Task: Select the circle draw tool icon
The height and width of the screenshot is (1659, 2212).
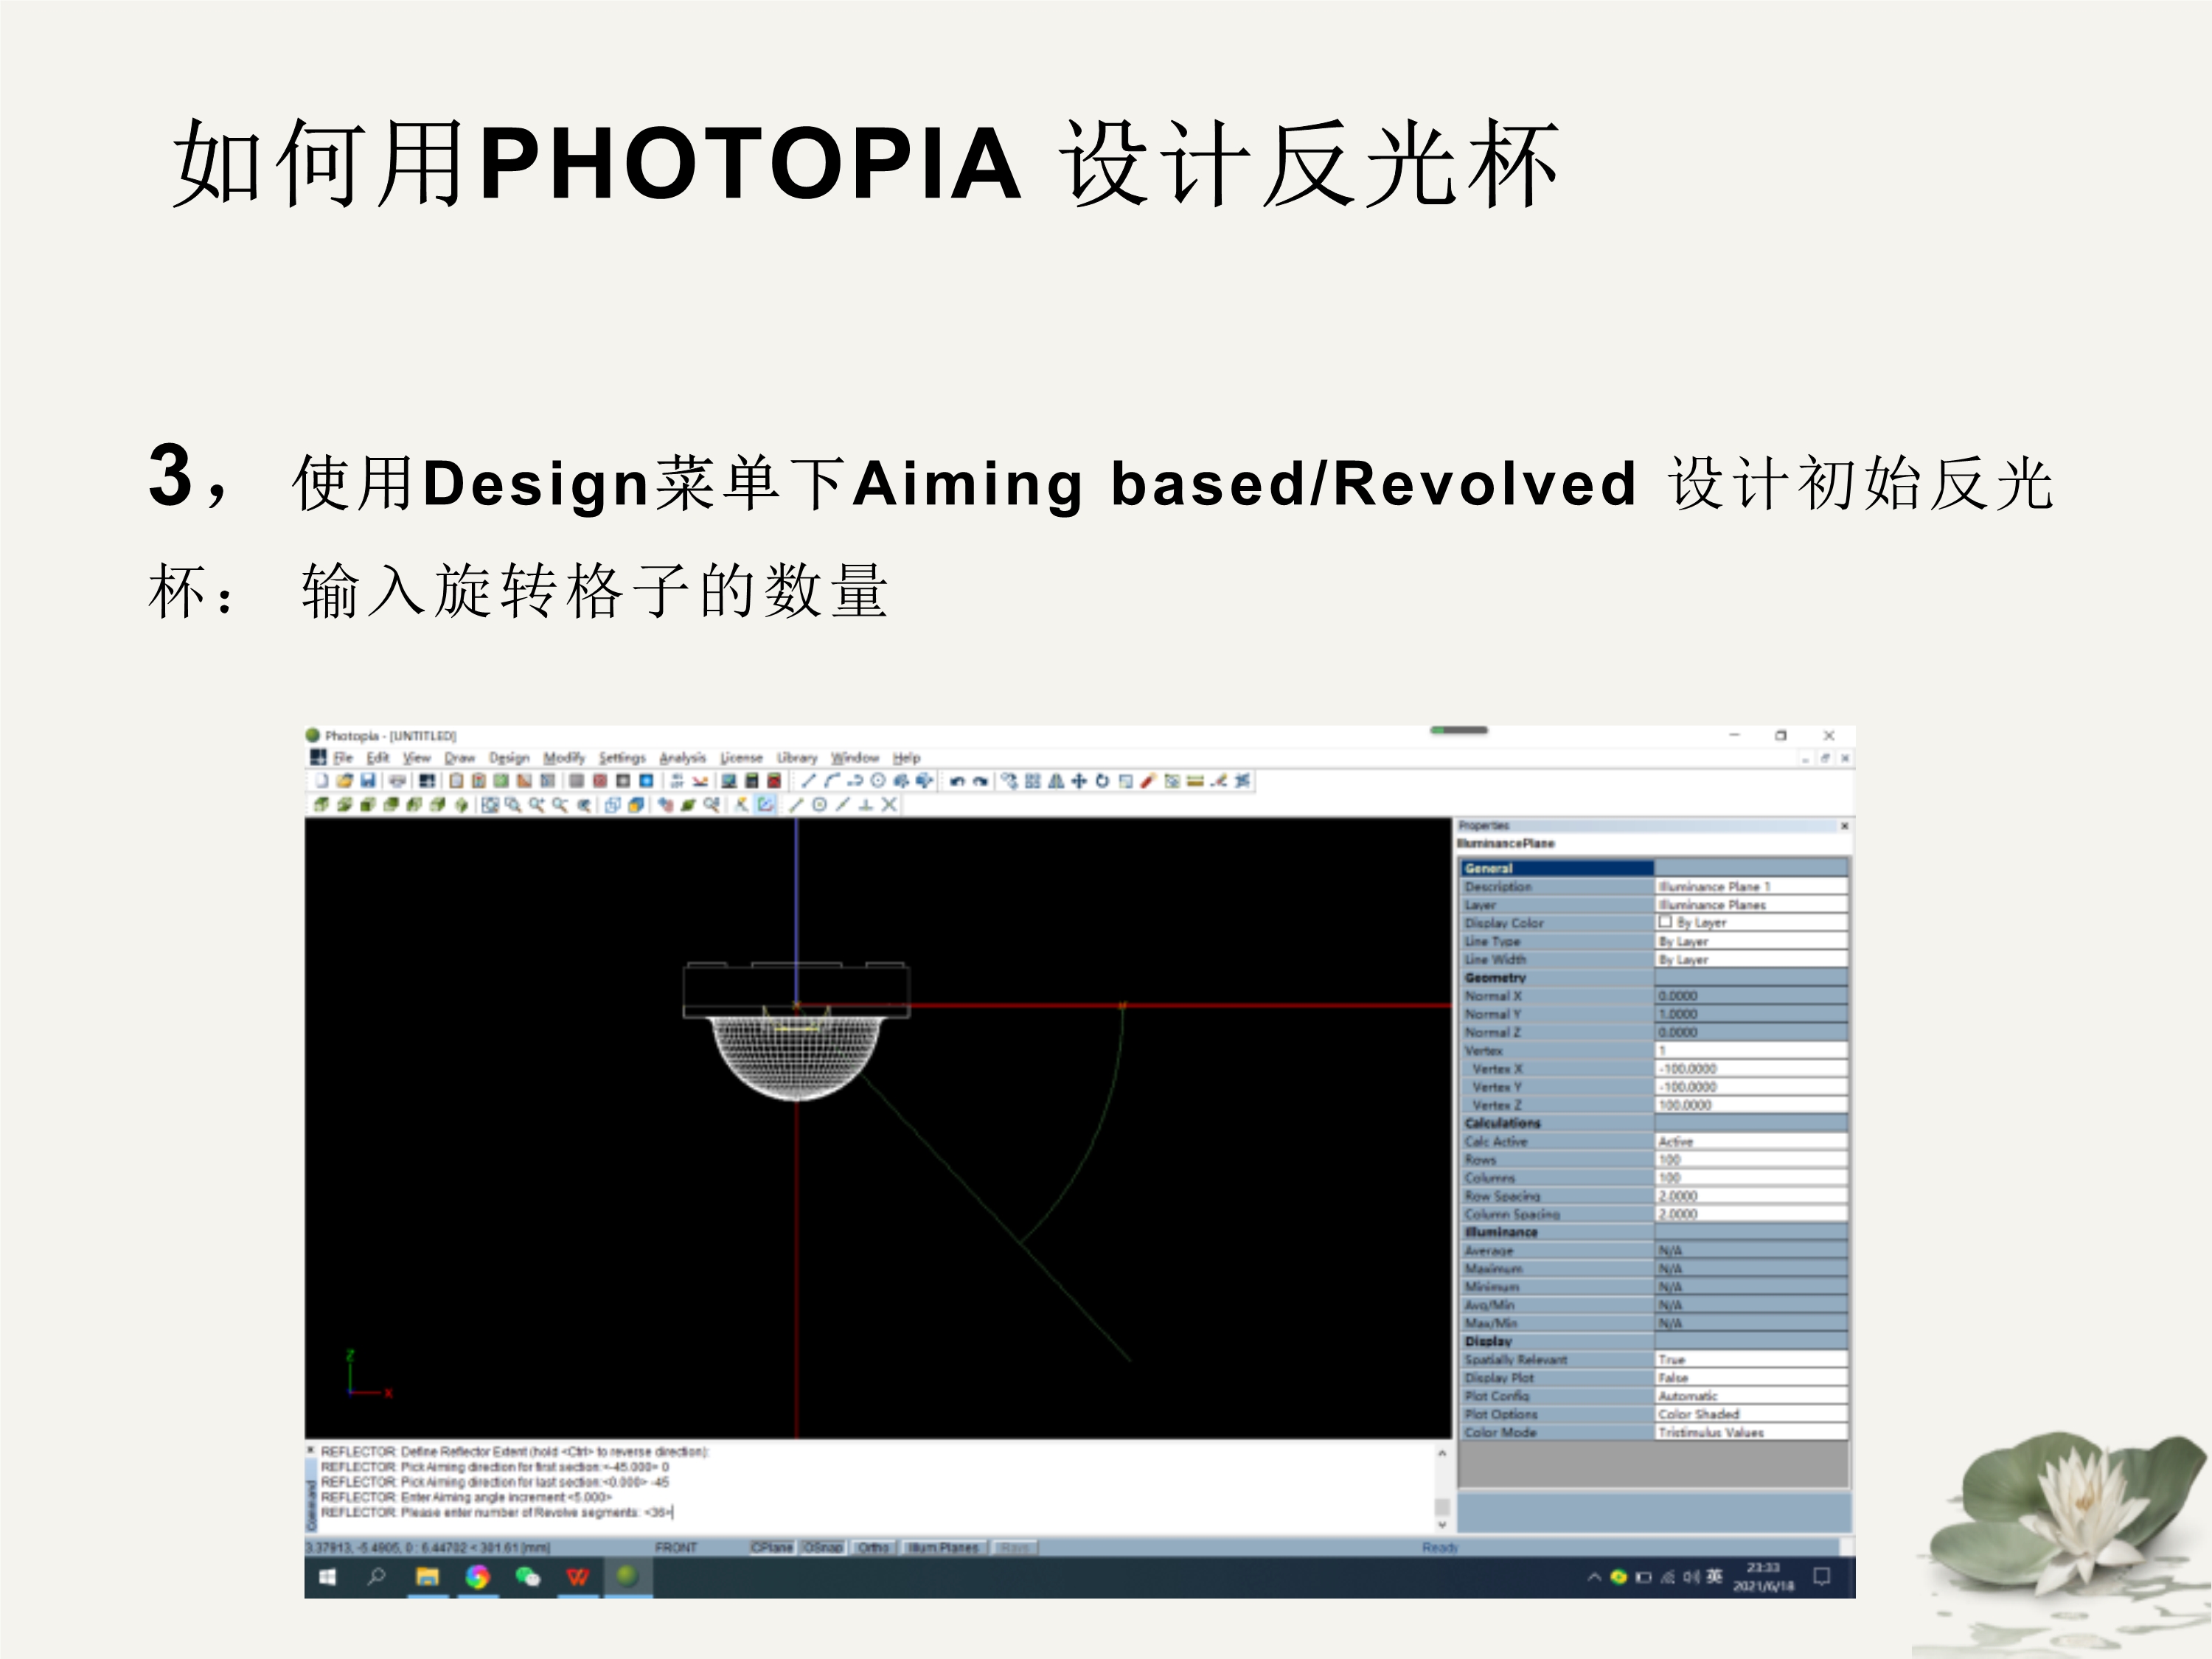Action: click(878, 781)
